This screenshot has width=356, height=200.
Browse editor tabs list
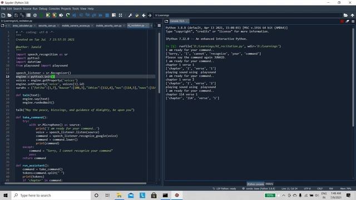[3, 26]
